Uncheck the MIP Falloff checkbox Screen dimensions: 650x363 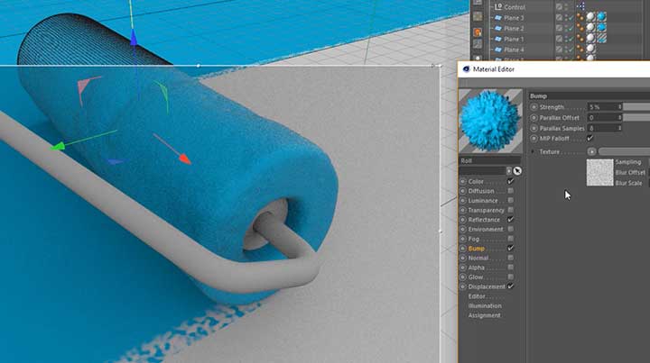tap(590, 138)
